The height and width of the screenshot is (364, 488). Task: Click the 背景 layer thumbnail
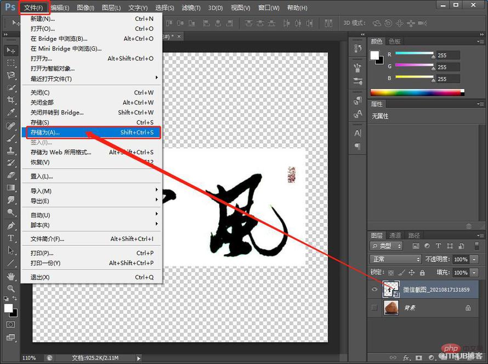click(391, 307)
